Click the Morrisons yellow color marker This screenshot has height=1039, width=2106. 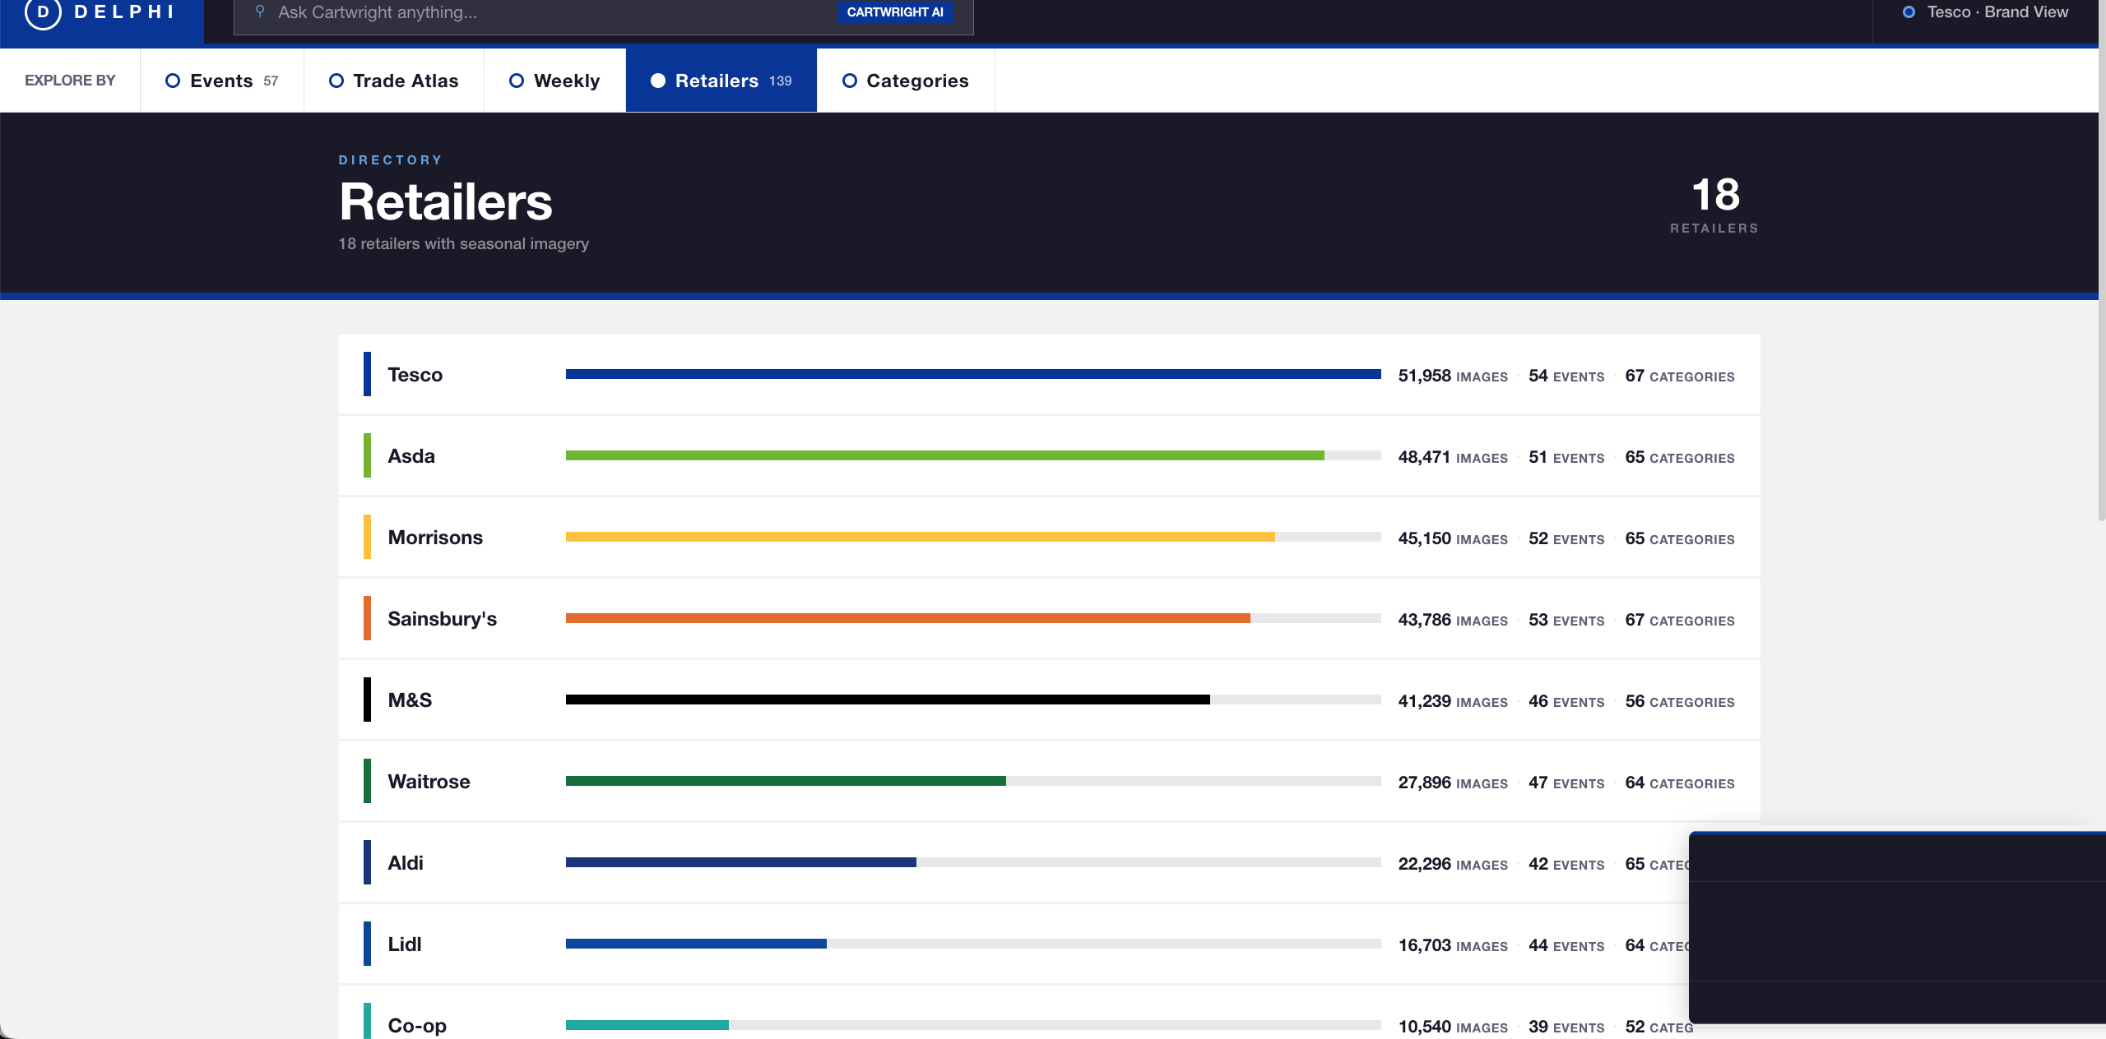tap(367, 537)
